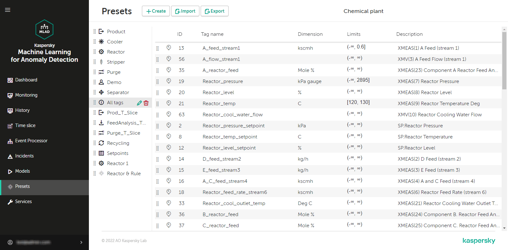Screen dimensions: 508x250
Task: Expand the user account chevron
Action: (x=81, y=242)
